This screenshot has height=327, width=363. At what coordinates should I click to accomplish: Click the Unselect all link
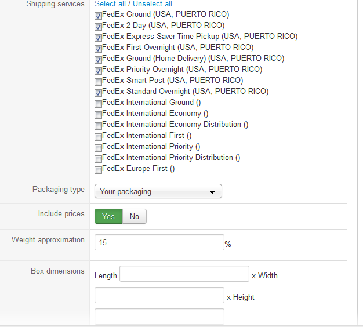(x=152, y=4)
